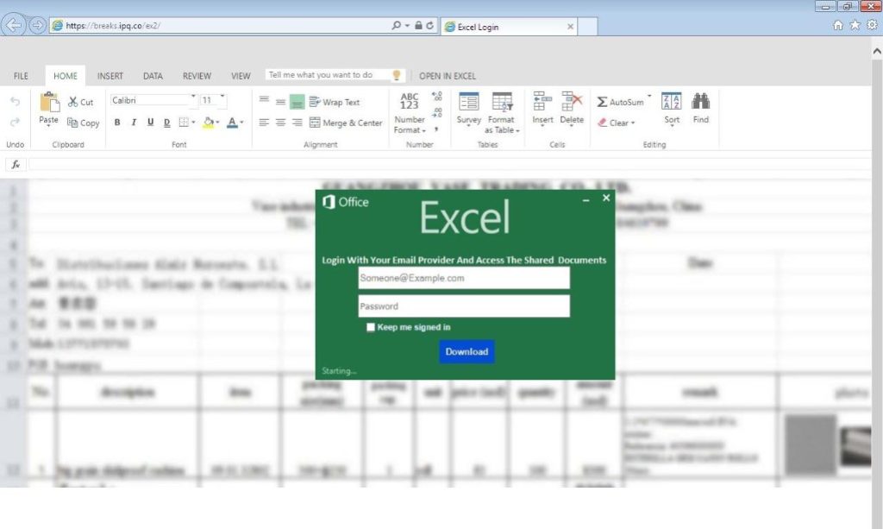Open the FILE ribbon tab
The height and width of the screenshot is (529, 883).
click(x=21, y=75)
